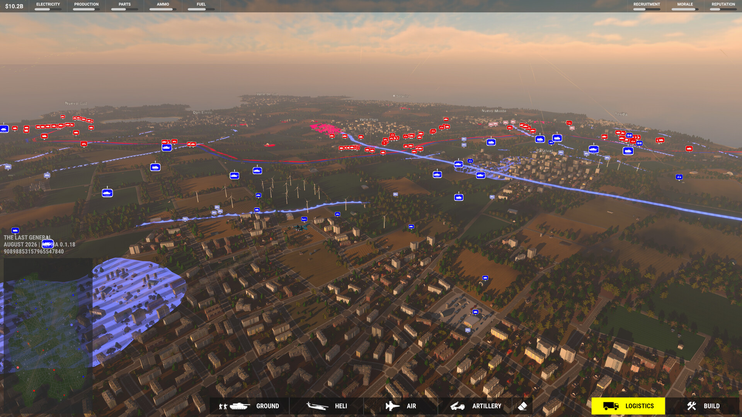Click the Reputation status indicator
The image size is (742, 417).
pos(723,6)
